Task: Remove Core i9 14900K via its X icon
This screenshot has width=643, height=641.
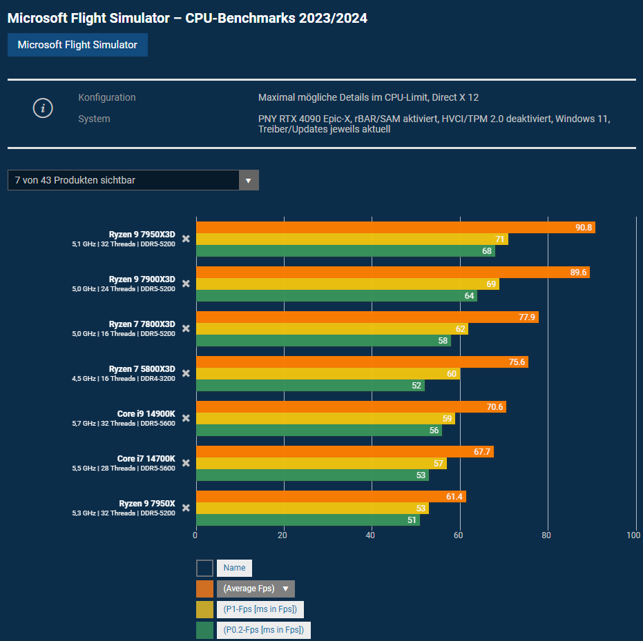Action: click(186, 418)
